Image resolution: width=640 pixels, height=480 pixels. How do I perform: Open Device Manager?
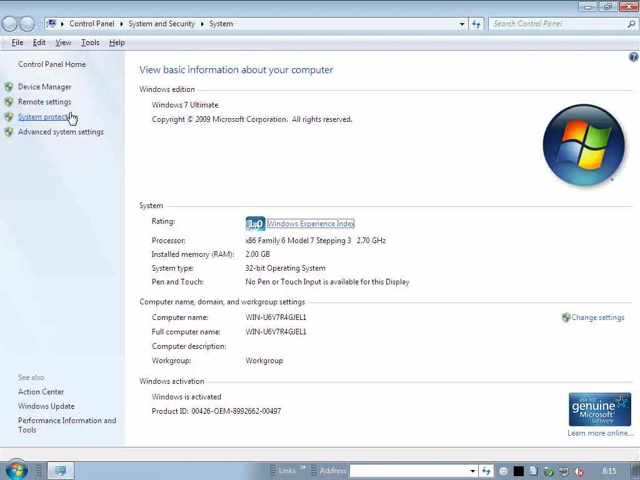coord(44,86)
